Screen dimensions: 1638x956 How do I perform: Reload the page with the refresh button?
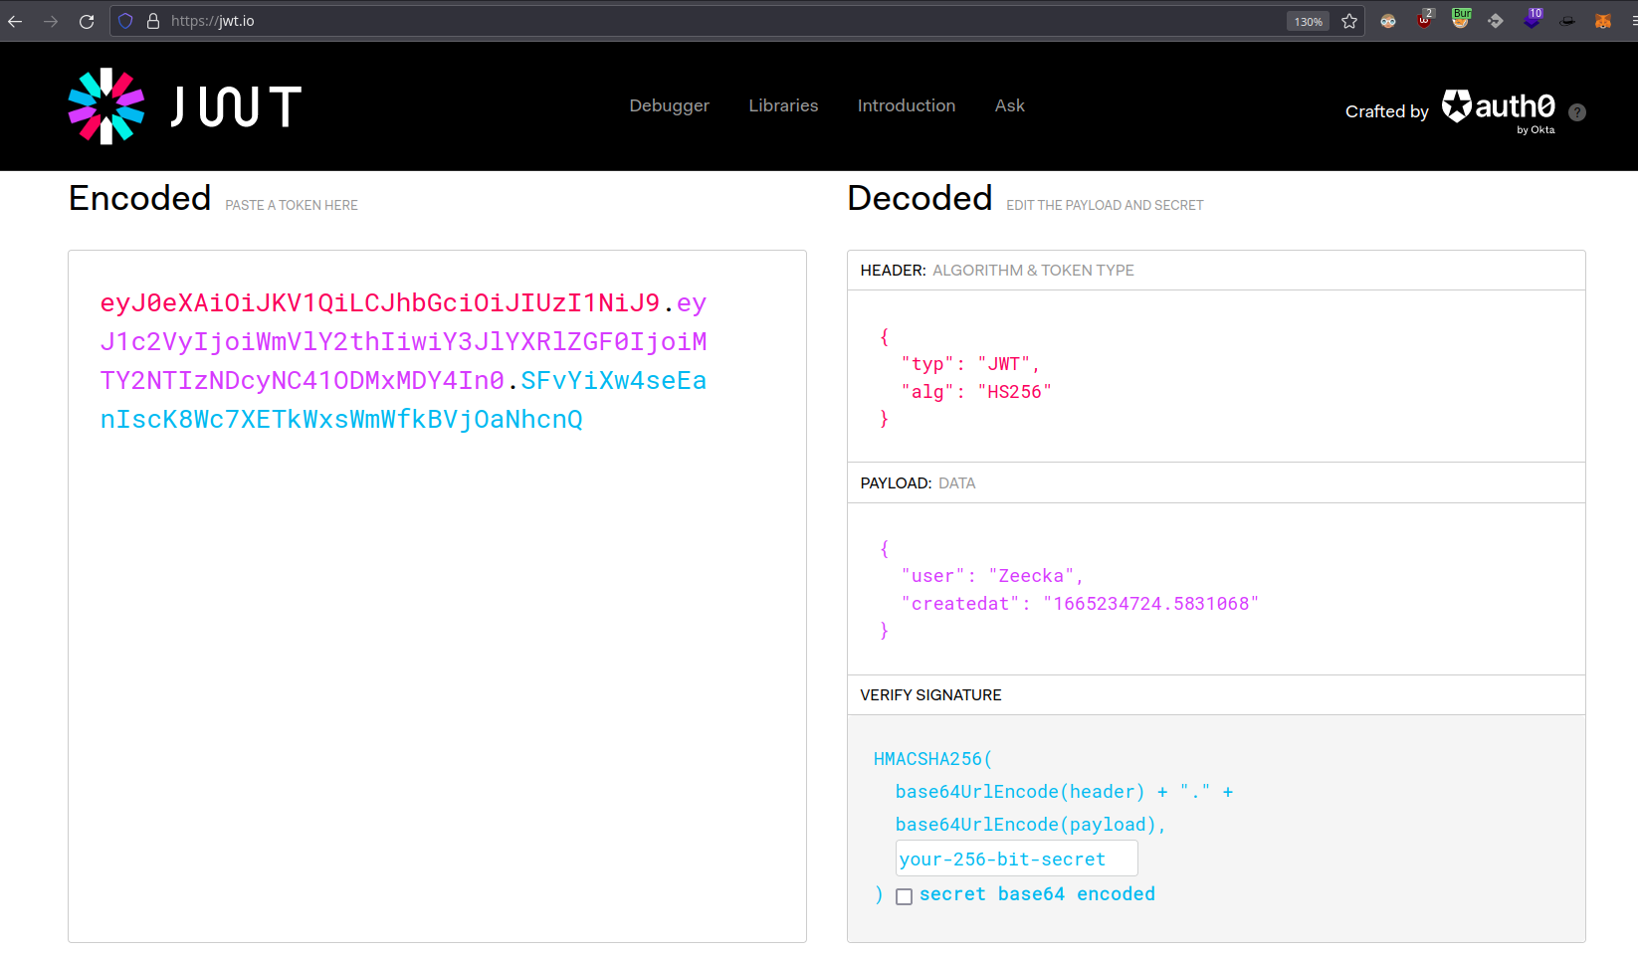tap(87, 21)
